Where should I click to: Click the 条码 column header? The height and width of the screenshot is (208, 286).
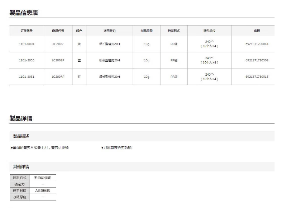(x=257, y=31)
